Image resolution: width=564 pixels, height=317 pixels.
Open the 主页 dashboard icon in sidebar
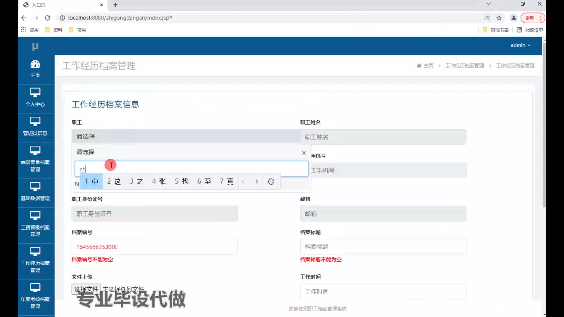(x=35, y=64)
